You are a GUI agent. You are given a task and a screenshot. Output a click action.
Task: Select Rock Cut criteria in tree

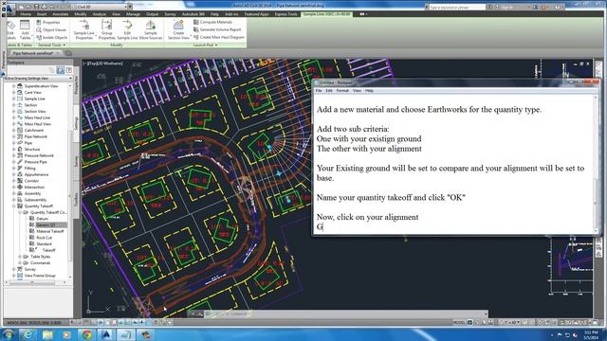[x=45, y=238]
